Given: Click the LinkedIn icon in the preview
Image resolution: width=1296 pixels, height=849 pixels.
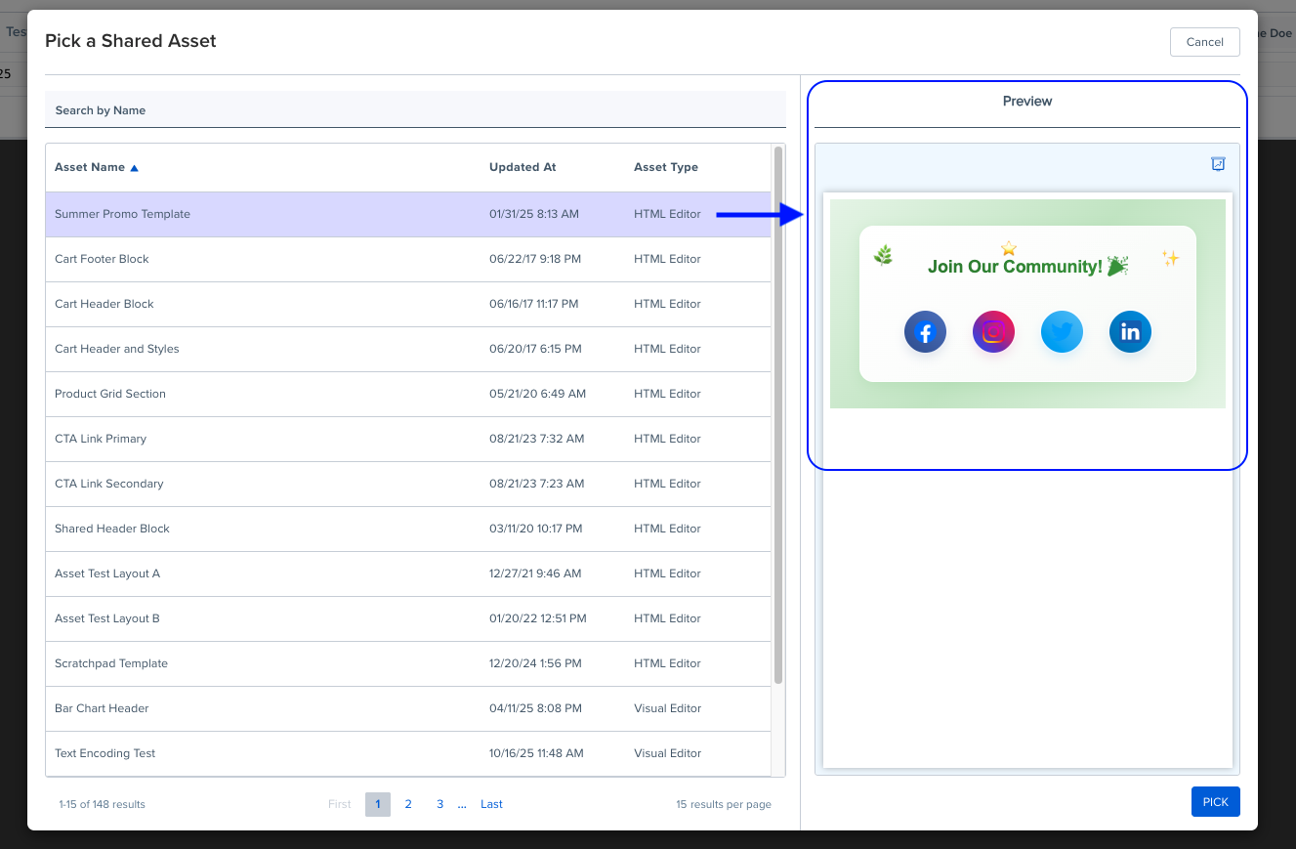Looking at the screenshot, I should [1130, 331].
